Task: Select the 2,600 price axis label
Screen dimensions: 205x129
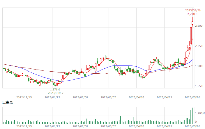Action: coord(199,26)
